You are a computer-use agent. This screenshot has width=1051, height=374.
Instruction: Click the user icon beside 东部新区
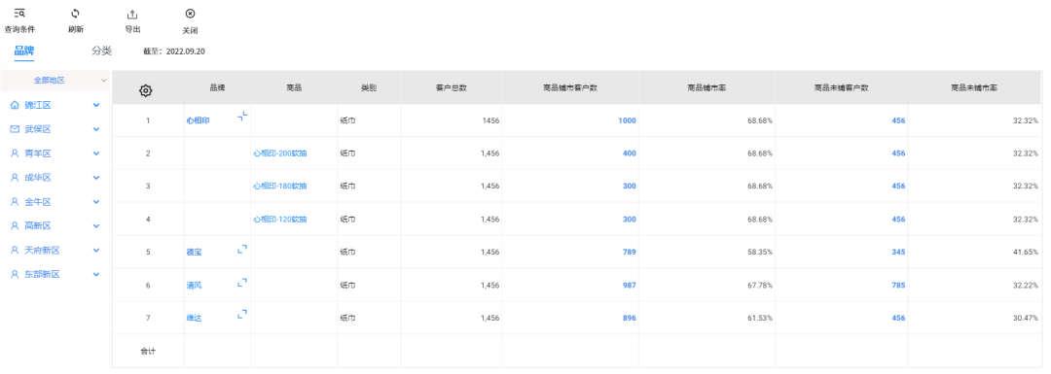tap(15, 274)
